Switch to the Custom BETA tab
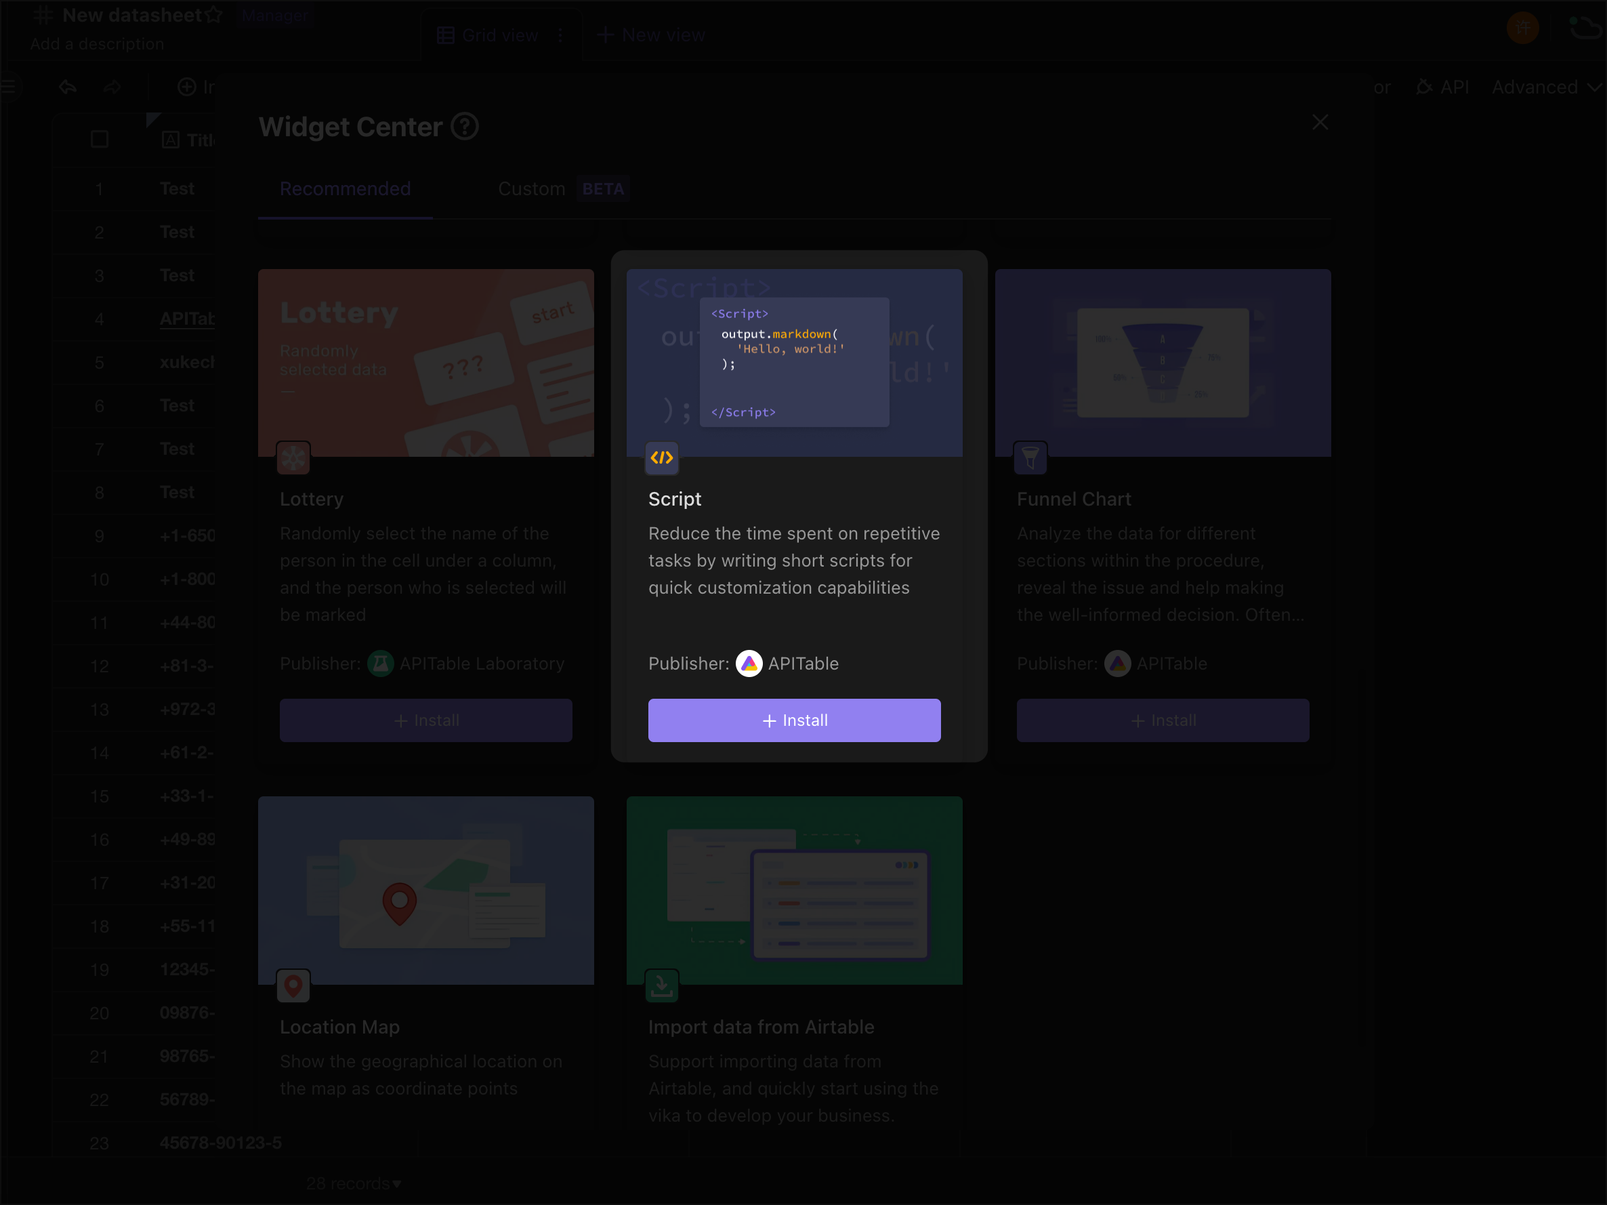The image size is (1607, 1205). (563, 189)
